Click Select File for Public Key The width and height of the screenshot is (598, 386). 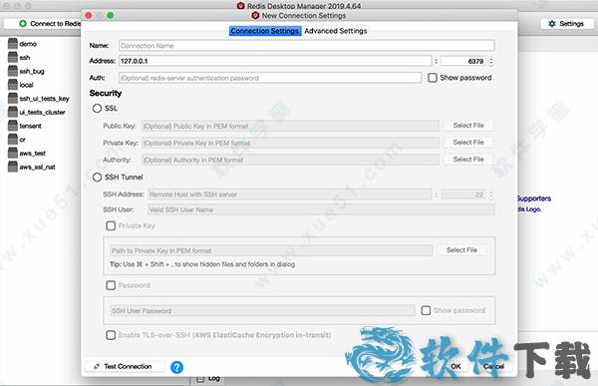pos(468,126)
